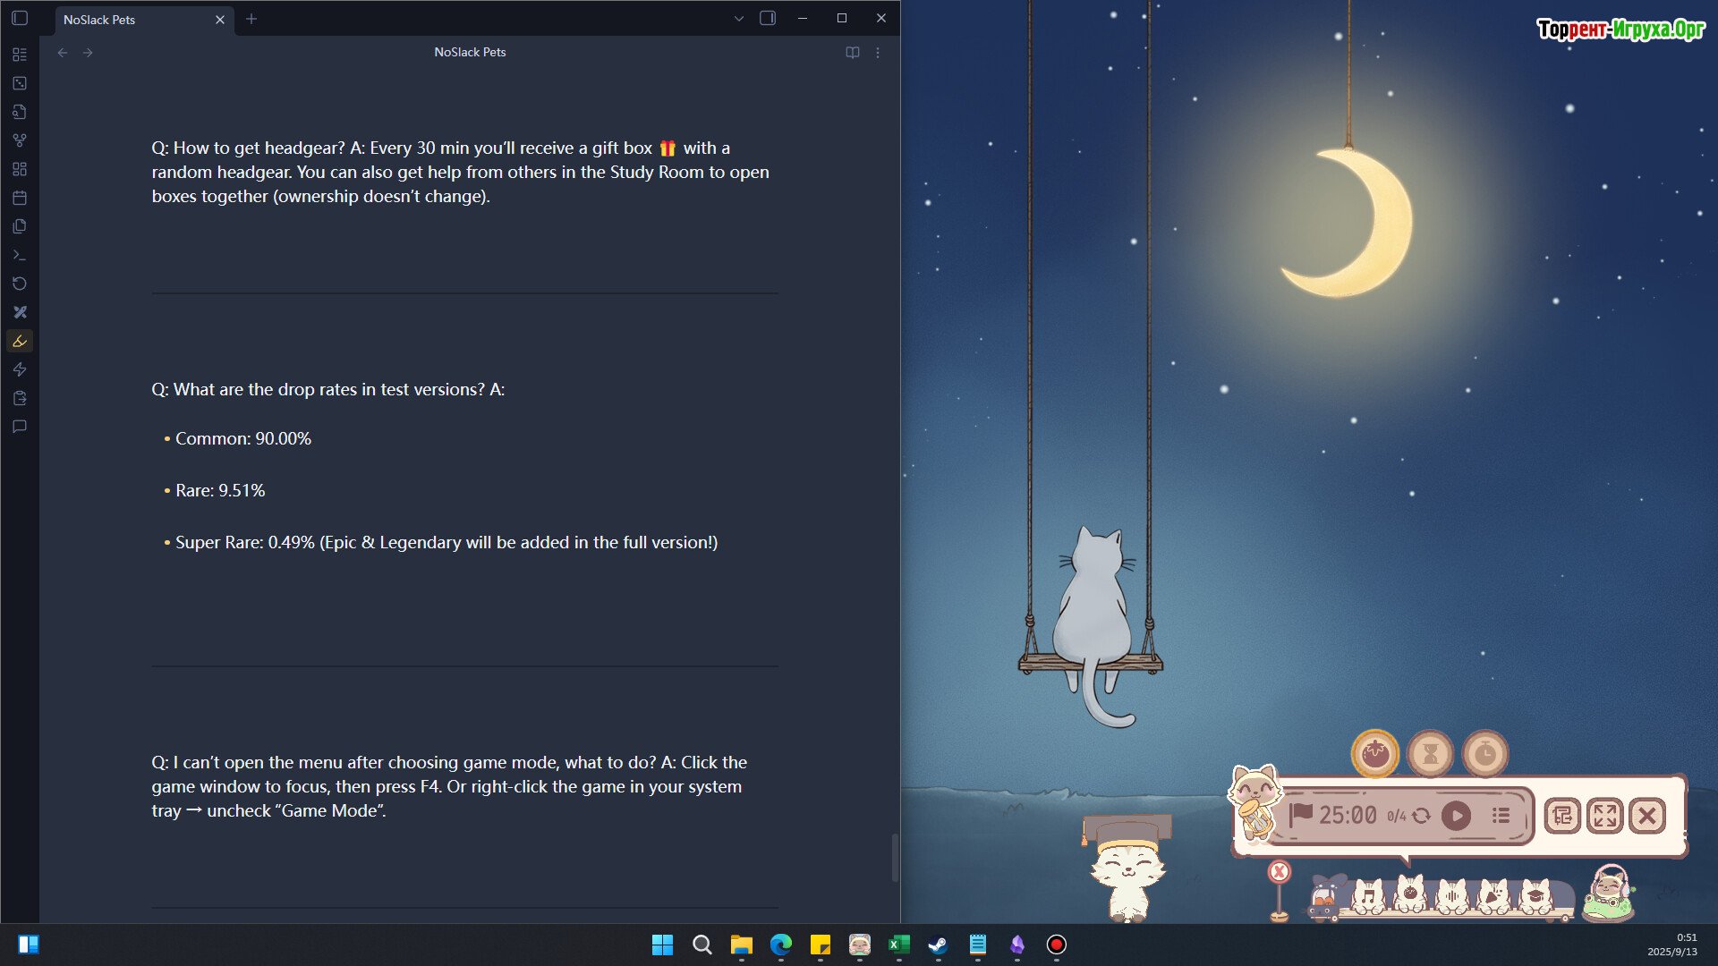This screenshot has height=966, width=1718.
Task: Expand the tab list dropdown chevron
Action: tap(738, 19)
